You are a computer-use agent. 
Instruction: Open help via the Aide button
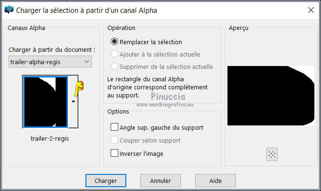tap(216, 181)
